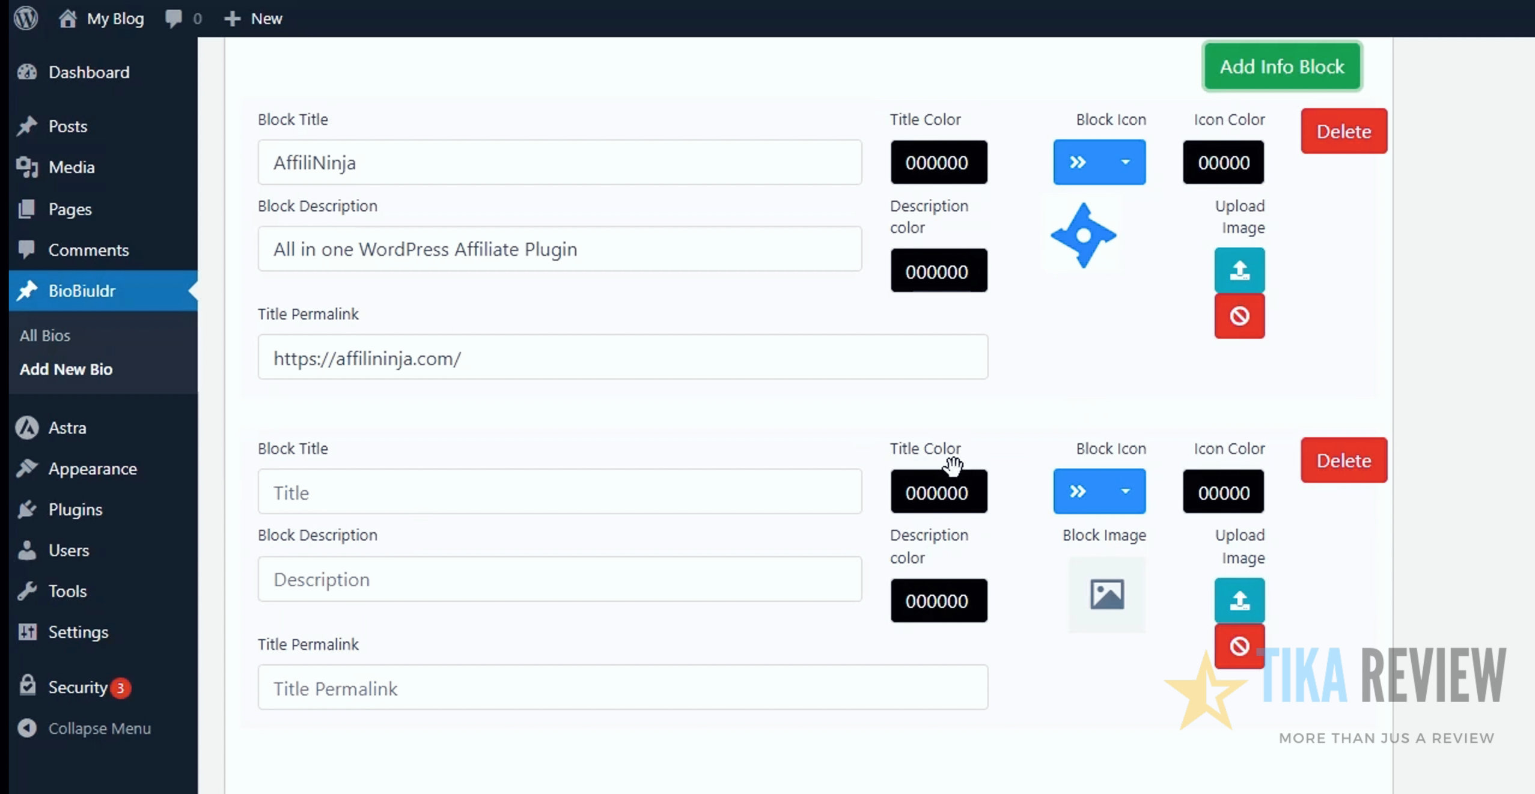
Task: Upload image for the second block
Action: (1239, 601)
